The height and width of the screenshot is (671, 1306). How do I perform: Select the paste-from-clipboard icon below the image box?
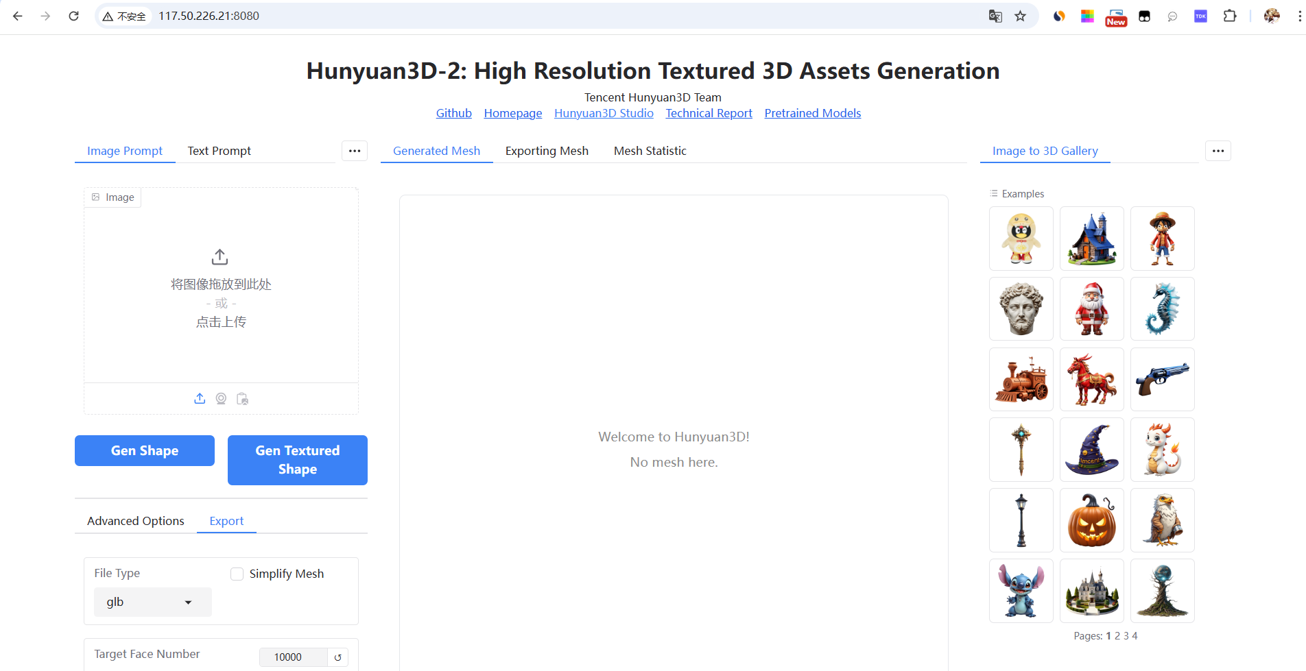[x=242, y=398]
